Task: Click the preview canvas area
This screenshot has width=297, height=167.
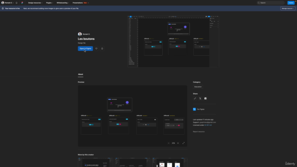Action: (x=132, y=116)
